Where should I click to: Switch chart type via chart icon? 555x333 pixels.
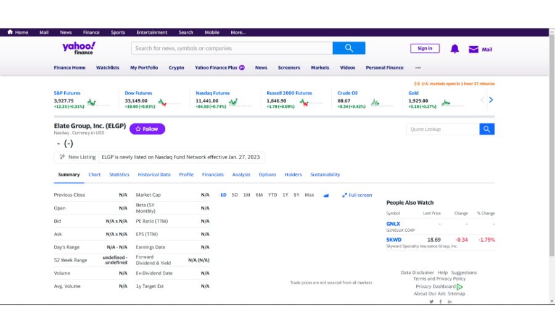(326, 195)
